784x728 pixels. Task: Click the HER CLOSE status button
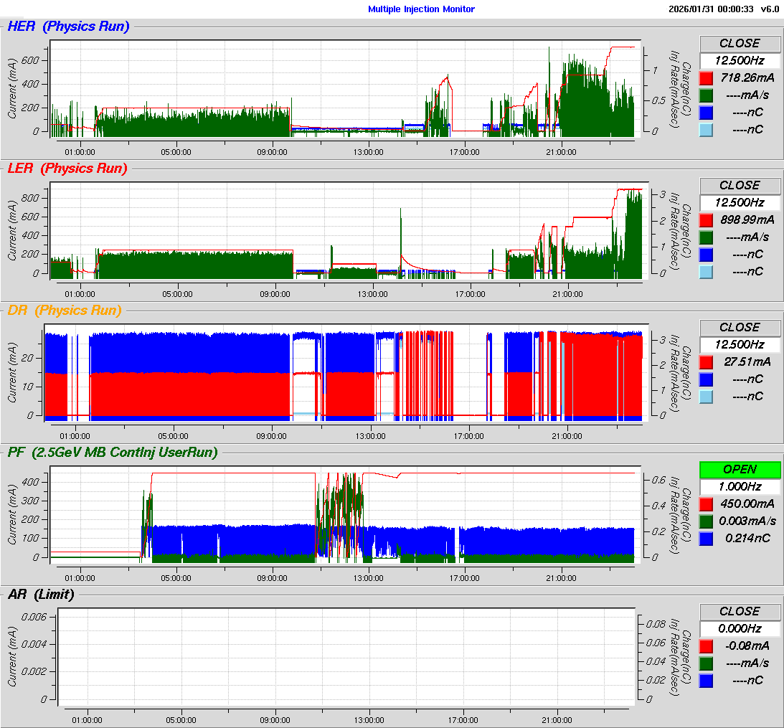tap(740, 43)
